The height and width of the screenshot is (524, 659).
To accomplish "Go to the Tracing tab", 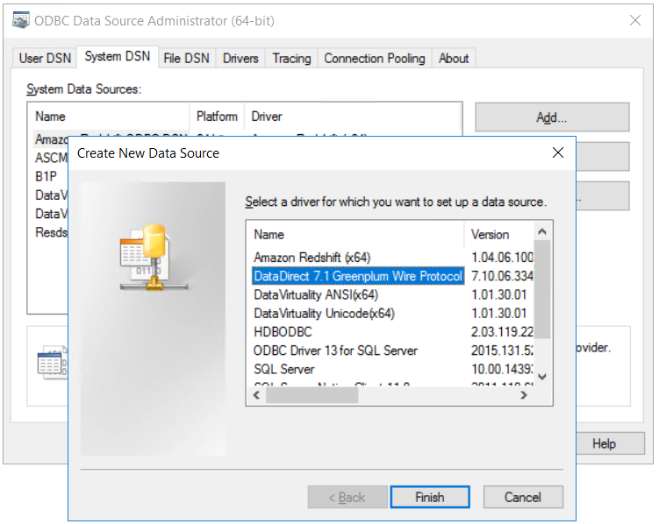I will [x=291, y=58].
